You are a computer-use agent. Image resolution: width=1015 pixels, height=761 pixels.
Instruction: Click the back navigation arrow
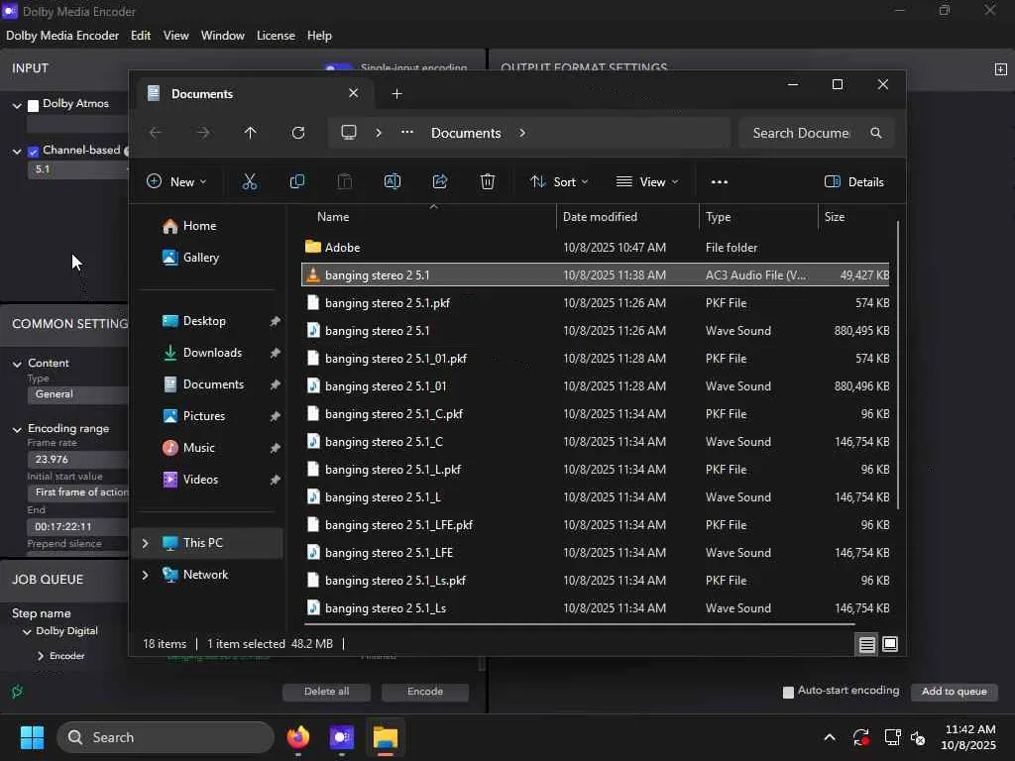click(156, 133)
